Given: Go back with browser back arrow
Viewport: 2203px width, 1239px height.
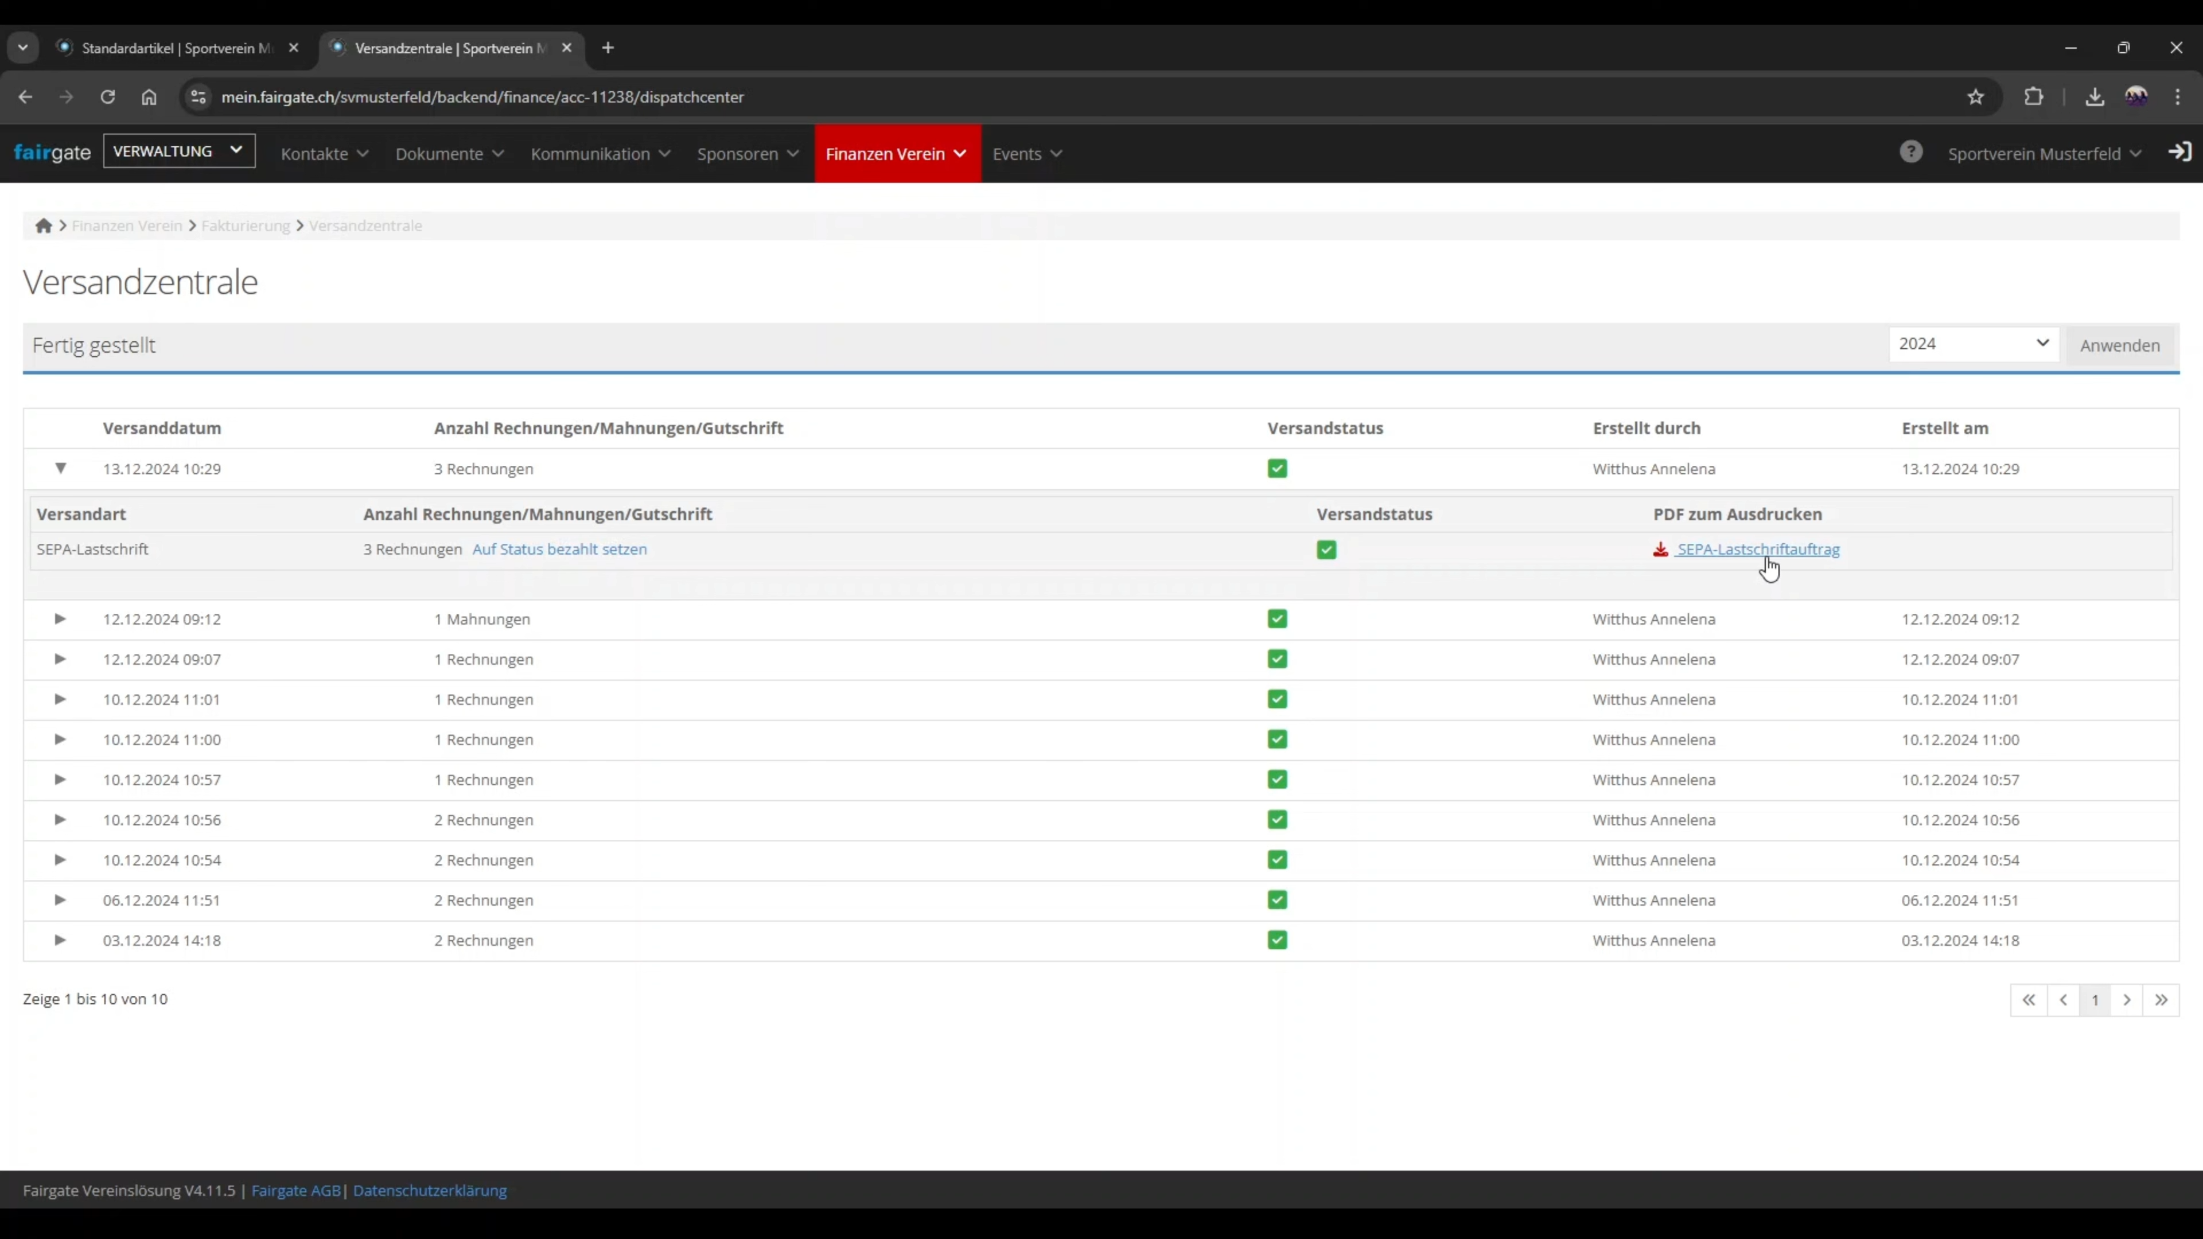Looking at the screenshot, I should tap(25, 96).
